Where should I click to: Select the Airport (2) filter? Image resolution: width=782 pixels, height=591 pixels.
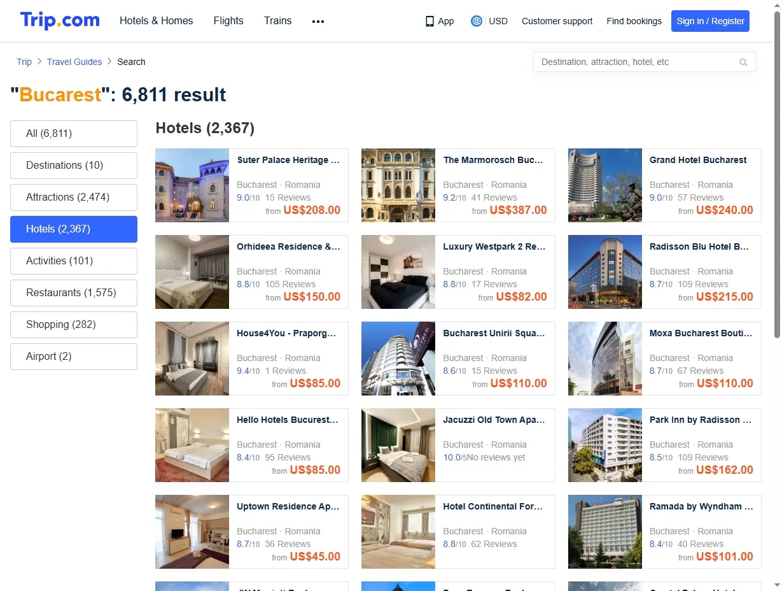tap(74, 357)
